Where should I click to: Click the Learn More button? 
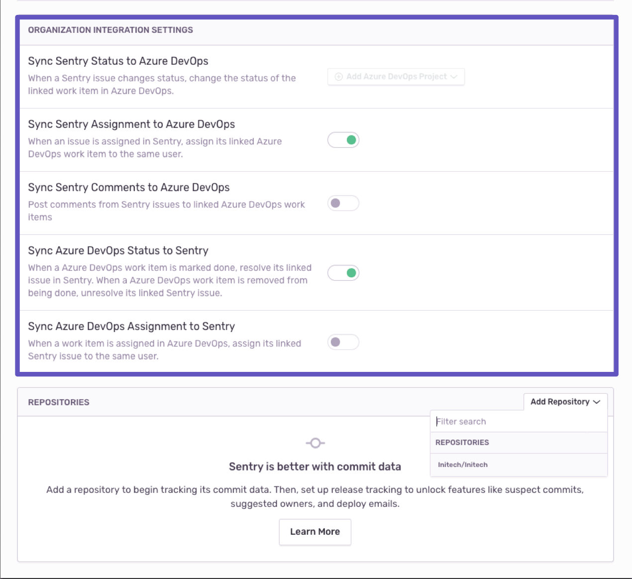[x=315, y=532]
